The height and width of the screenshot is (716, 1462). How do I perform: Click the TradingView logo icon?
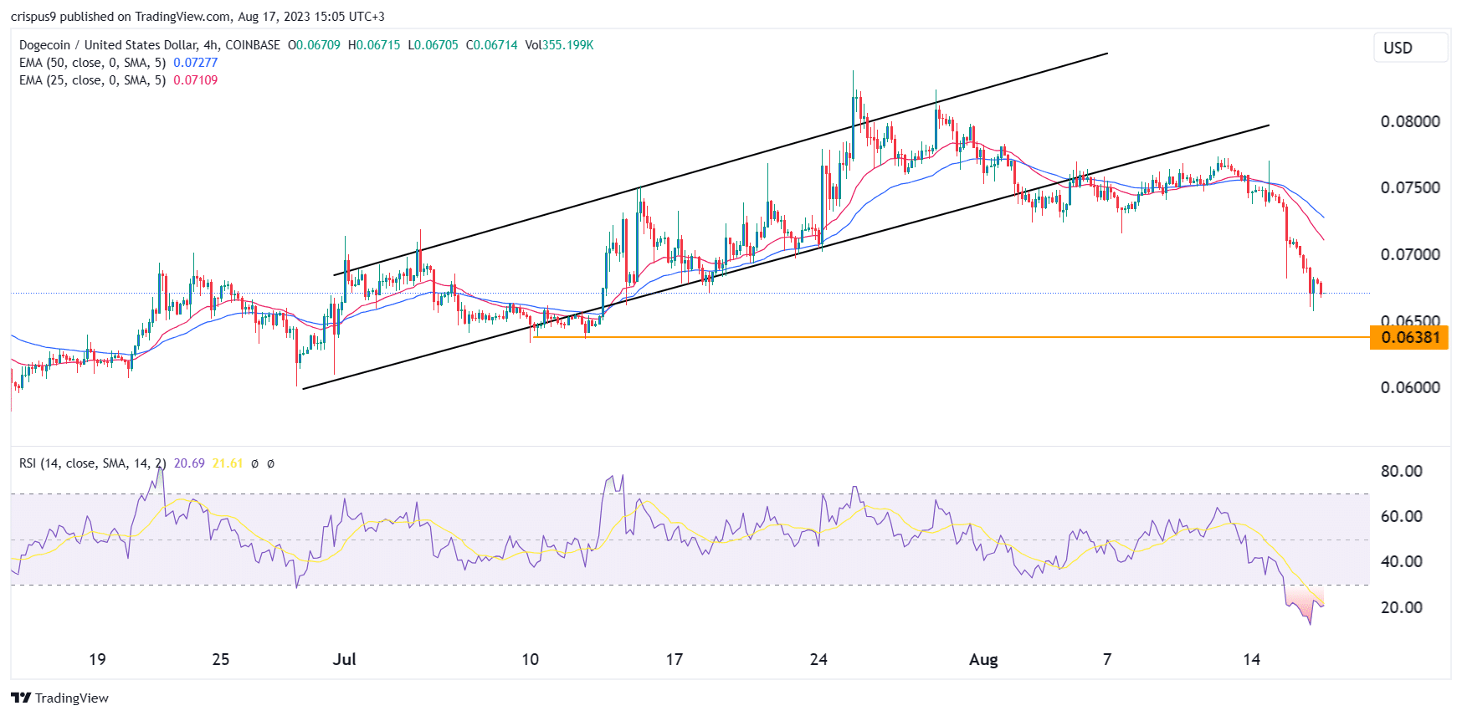tap(21, 698)
